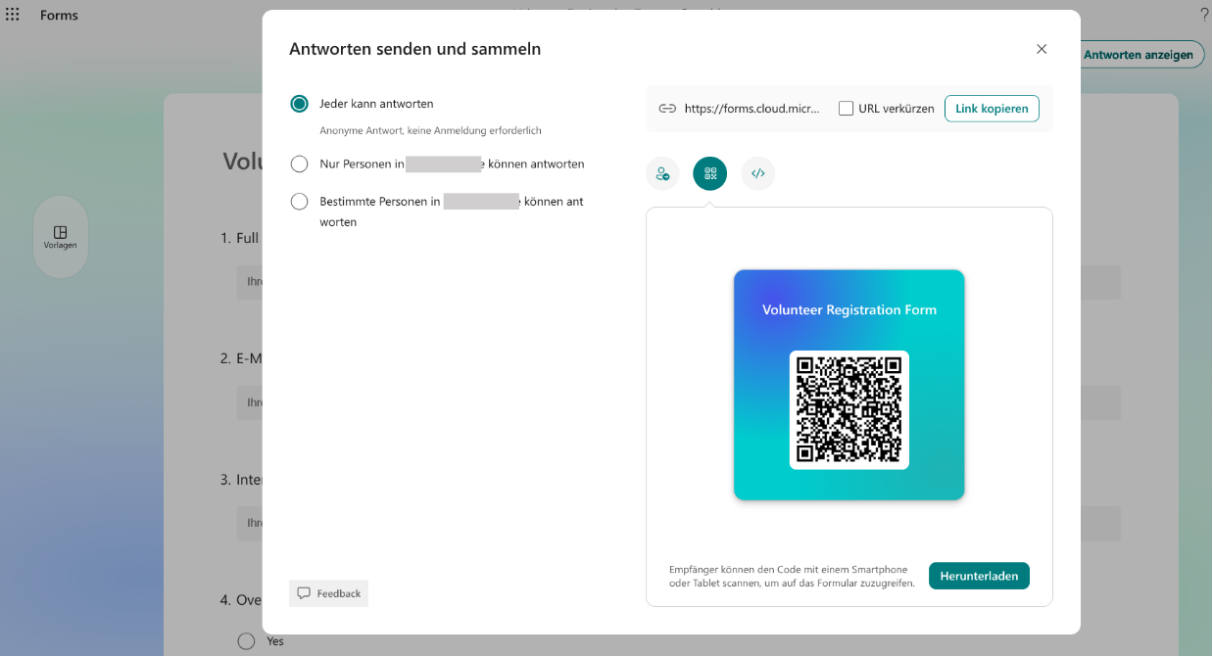The height and width of the screenshot is (657, 1213).
Task: Click the Forms app title
Action: coord(59,15)
